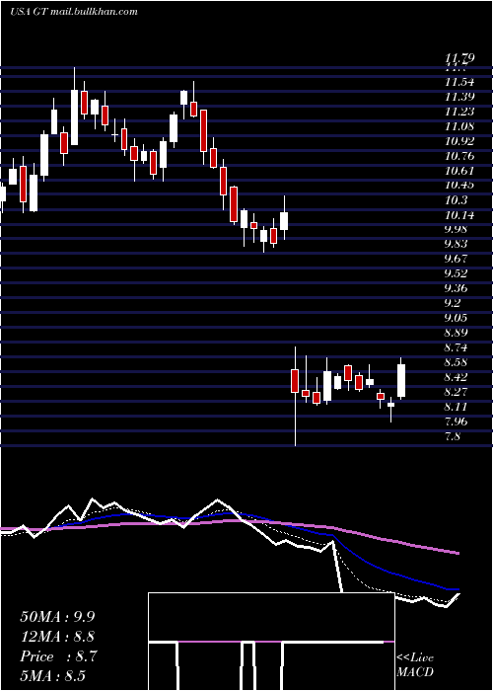Click the 10.76 axis label
Screen dimensions: 493x691
click(x=459, y=156)
